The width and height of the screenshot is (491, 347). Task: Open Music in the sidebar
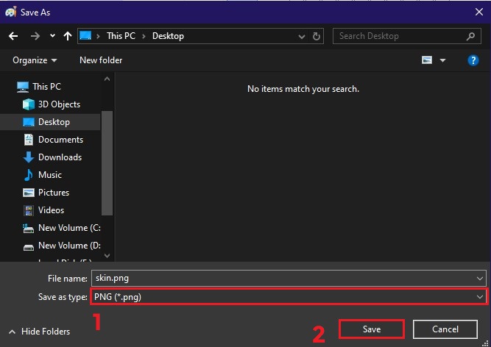tap(43, 175)
